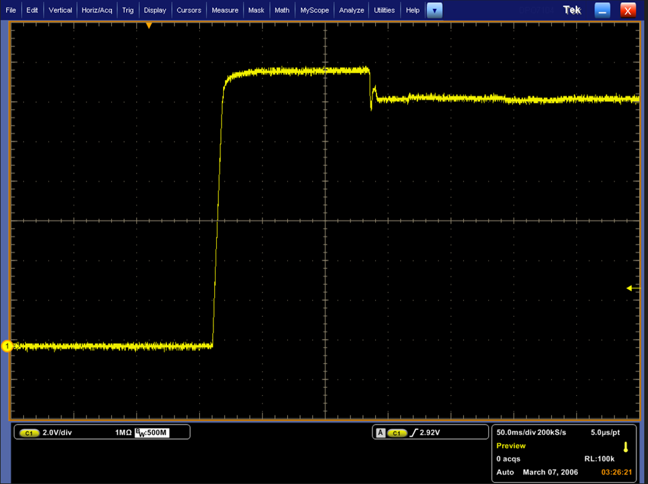Expand the blue menu dropdown arrow
Viewport: 648px width, 484px height.
tap(435, 10)
